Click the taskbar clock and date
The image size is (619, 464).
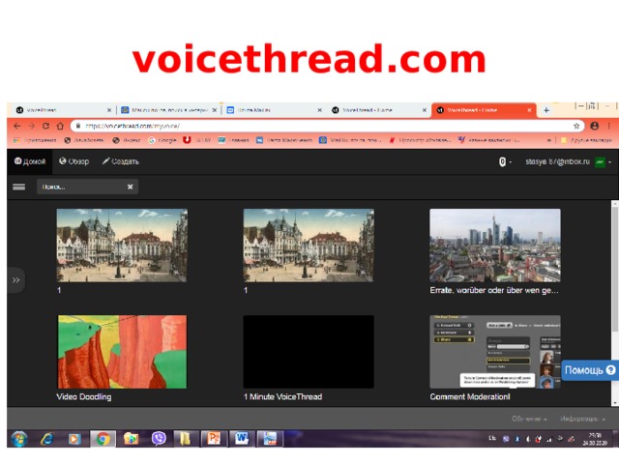pyautogui.click(x=596, y=439)
